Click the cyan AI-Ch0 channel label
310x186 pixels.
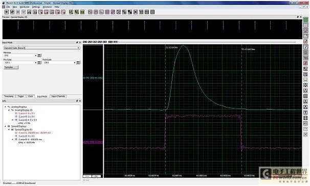[93, 78]
